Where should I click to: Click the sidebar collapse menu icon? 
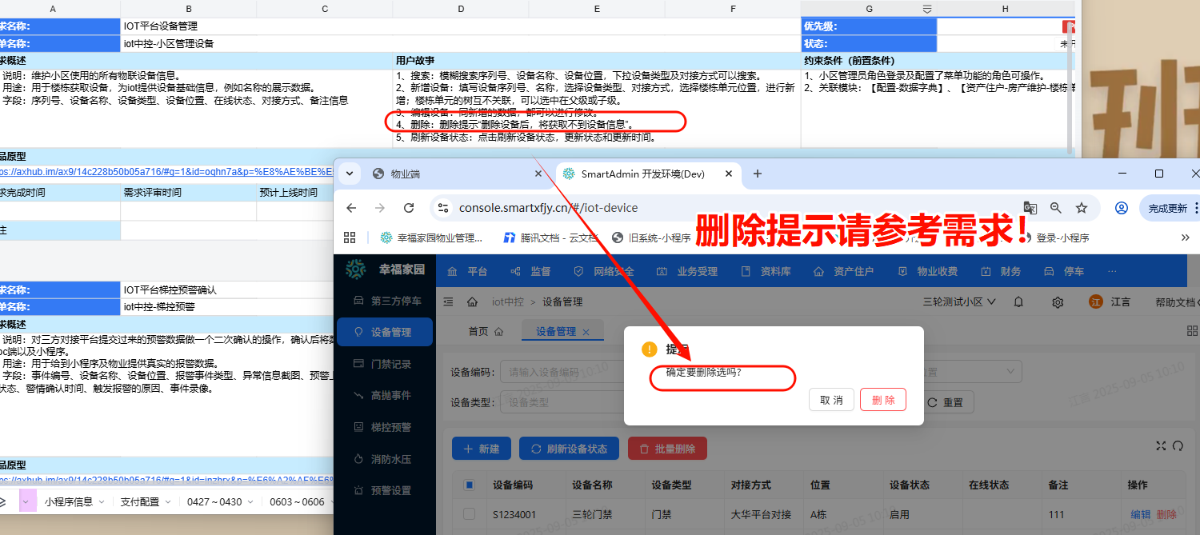448,302
